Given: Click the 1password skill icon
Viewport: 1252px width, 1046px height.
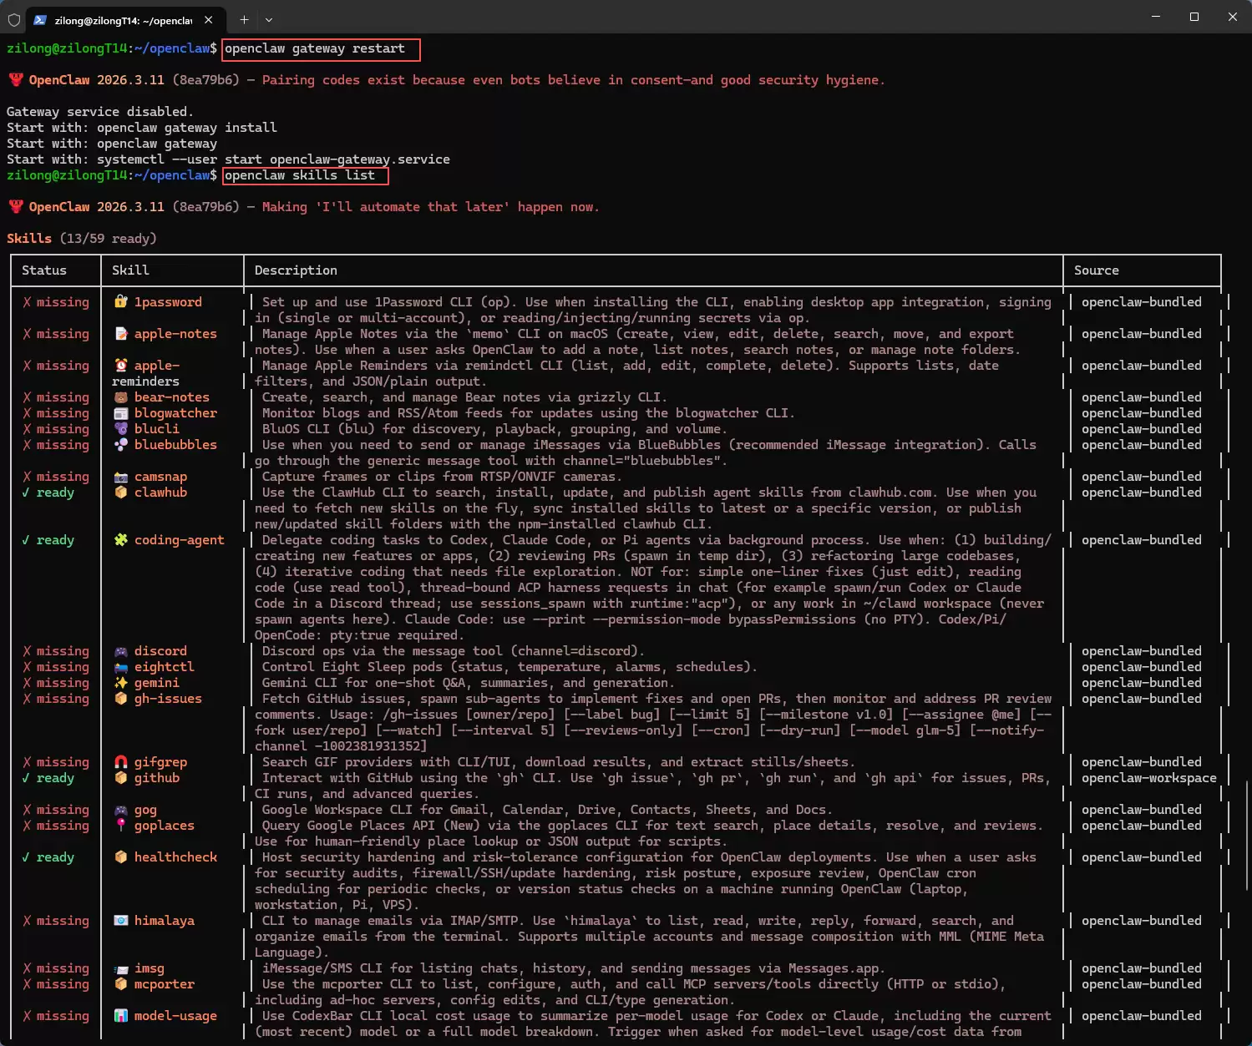Looking at the screenshot, I should (121, 302).
